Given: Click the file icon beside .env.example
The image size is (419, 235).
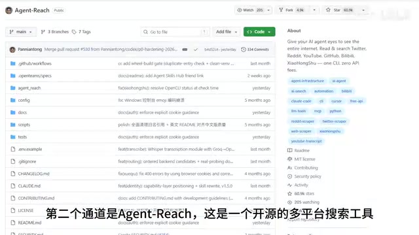Looking at the screenshot, I should pos(13,149).
